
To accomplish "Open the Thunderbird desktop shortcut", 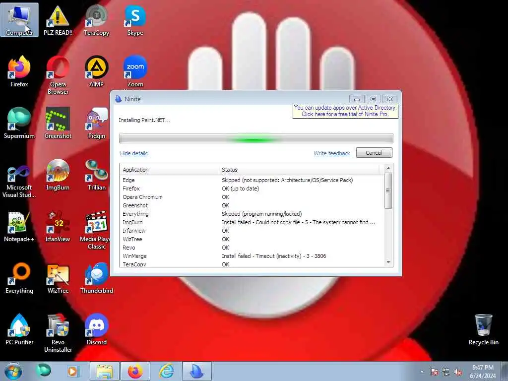I will tap(97, 278).
